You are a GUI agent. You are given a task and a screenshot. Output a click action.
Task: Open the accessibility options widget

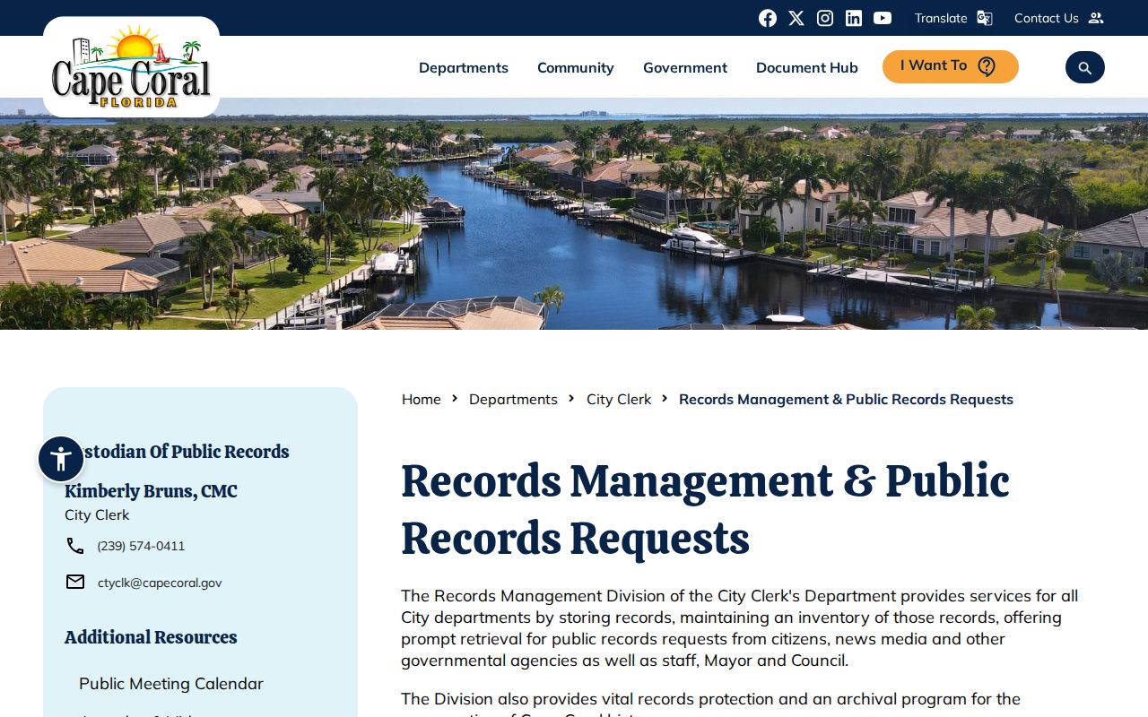coord(61,459)
